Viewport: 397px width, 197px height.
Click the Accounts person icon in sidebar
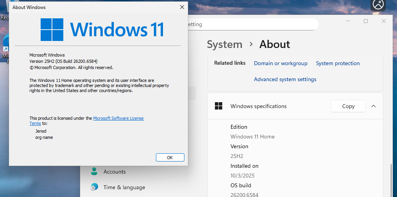click(94, 171)
